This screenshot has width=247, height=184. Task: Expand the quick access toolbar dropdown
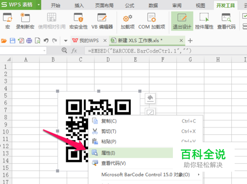[66, 41]
